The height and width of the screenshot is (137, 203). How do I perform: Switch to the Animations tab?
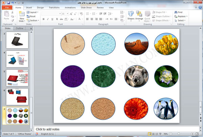click(70, 7)
